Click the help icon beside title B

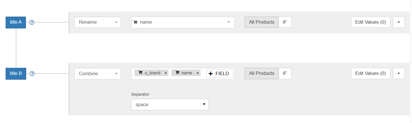pyautogui.click(x=32, y=74)
